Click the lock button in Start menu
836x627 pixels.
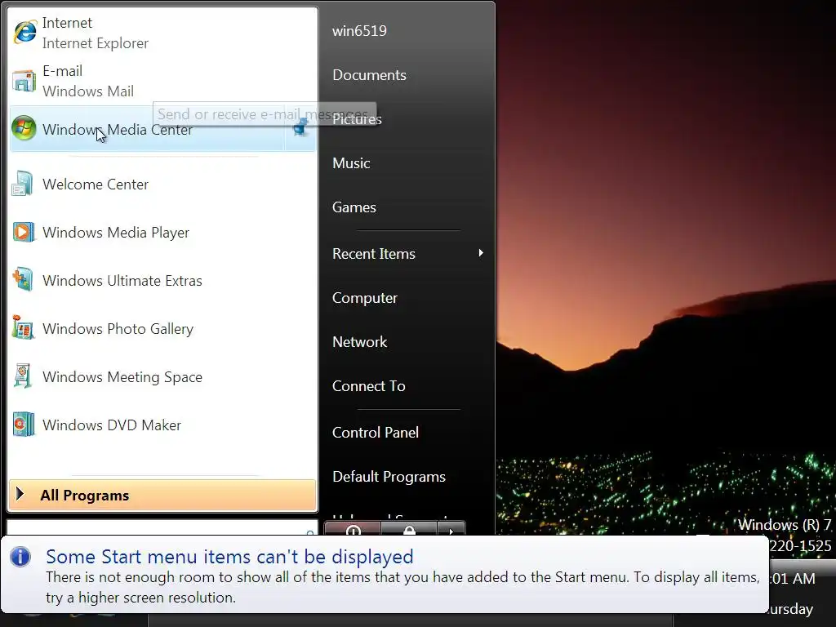409,529
